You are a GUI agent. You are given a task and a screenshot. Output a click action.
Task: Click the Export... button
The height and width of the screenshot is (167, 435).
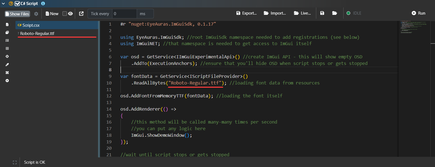tap(246, 13)
